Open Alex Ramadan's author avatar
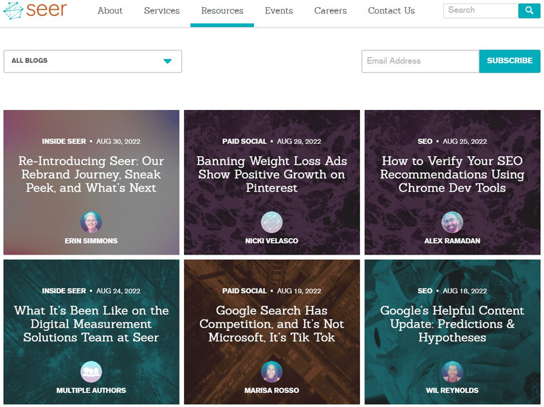This screenshot has width=544, height=407. (x=452, y=222)
